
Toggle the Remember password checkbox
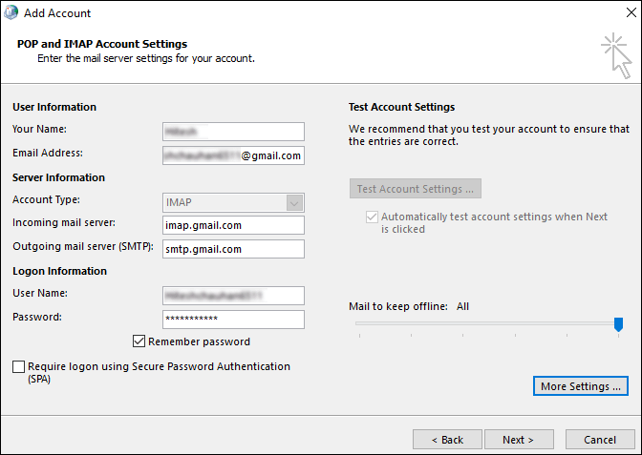(x=139, y=341)
